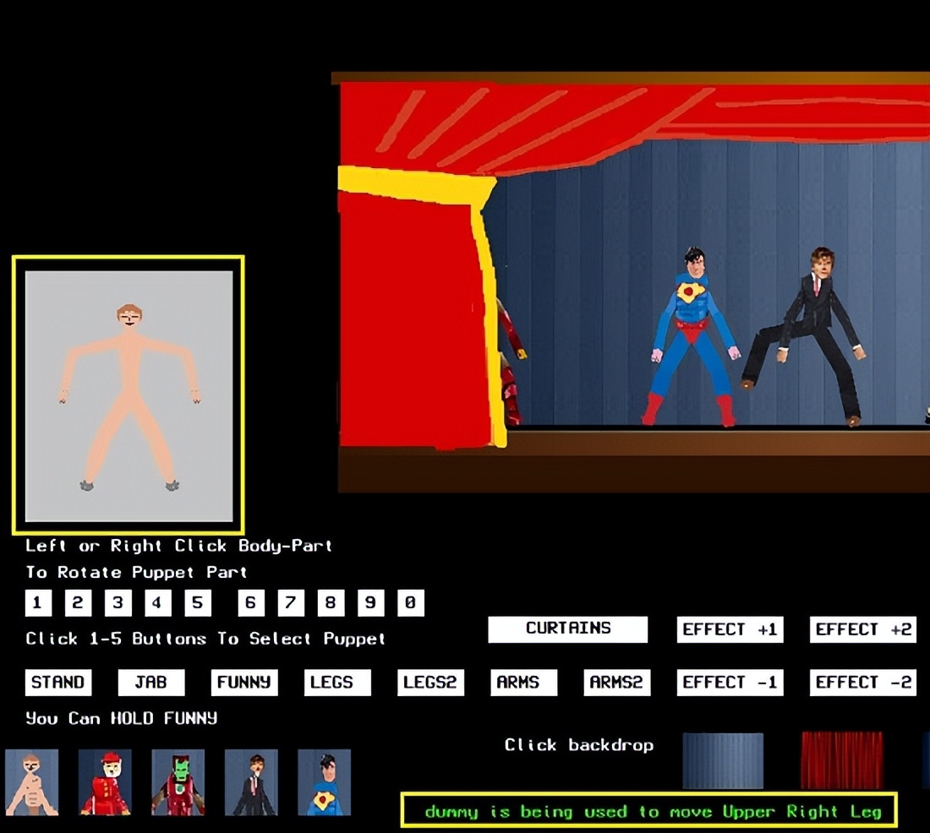The width and height of the screenshot is (930, 833).
Task: Toggle the CURTAINS button
Action: (568, 629)
